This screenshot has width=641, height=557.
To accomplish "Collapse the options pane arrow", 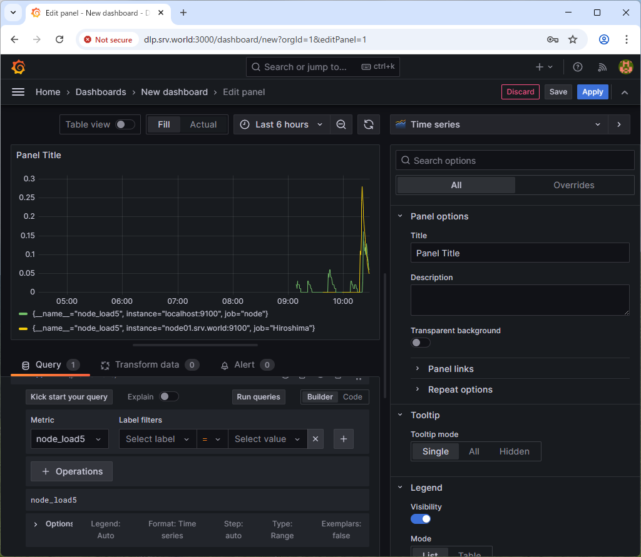I will 619,124.
